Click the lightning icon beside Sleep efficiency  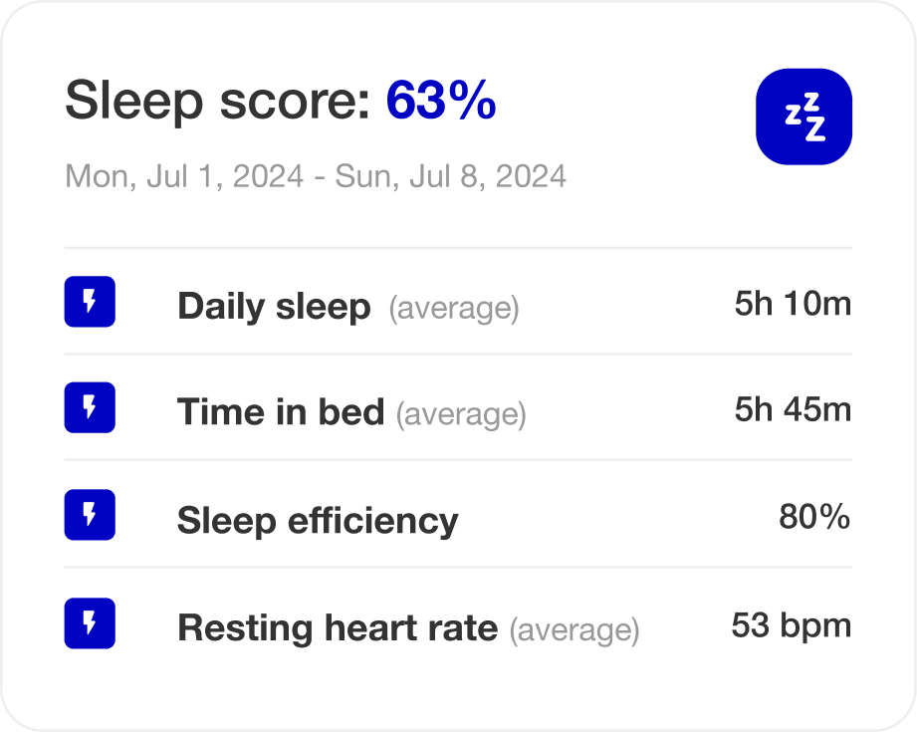tap(90, 515)
